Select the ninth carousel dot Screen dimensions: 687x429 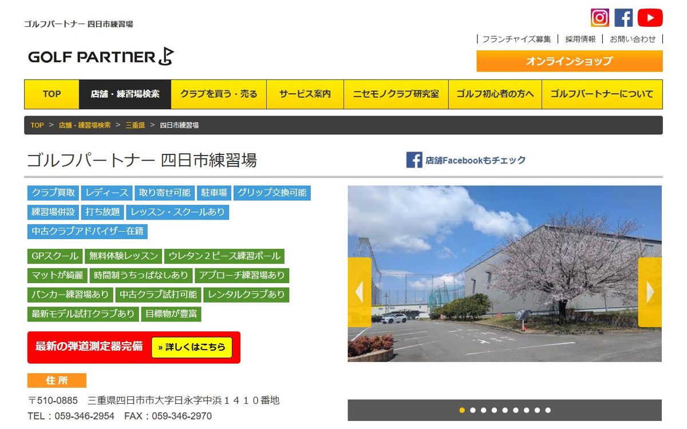(548, 410)
